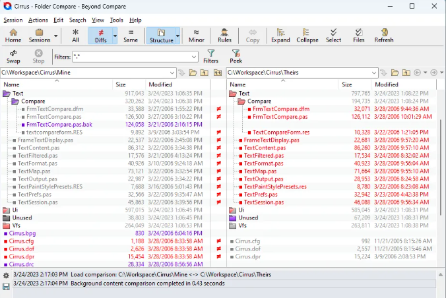446x298 pixels.
Task: Expand the left Ui folder
Action: tap(6, 210)
